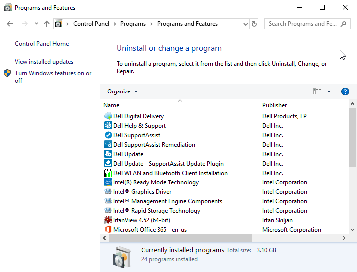Click the vertical scrollbar thumb
Image resolution: width=357 pixels, height=272 pixels.
352,137
